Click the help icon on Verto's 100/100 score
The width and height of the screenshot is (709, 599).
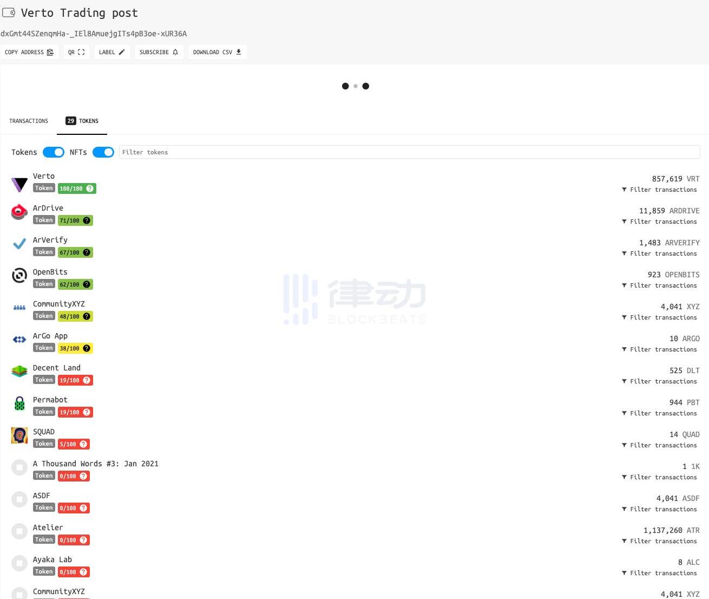pos(90,188)
